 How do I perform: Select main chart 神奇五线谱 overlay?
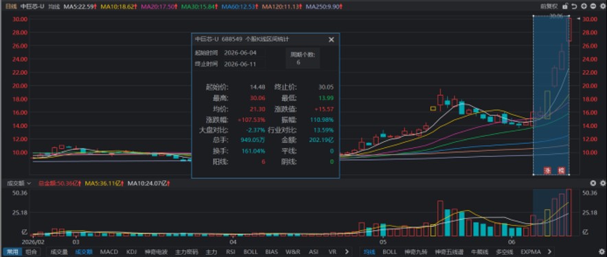click(x=448, y=252)
